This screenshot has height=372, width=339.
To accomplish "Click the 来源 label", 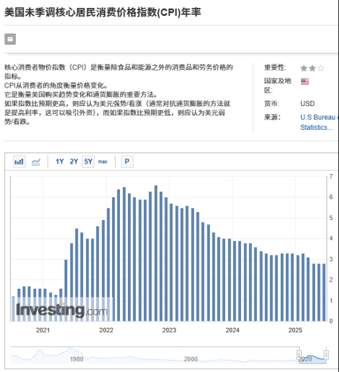I will [272, 117].
